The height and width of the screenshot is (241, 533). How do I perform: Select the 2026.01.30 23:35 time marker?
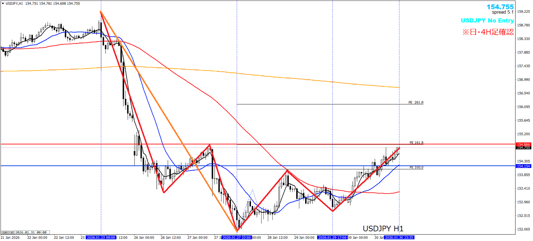(399, 238)
